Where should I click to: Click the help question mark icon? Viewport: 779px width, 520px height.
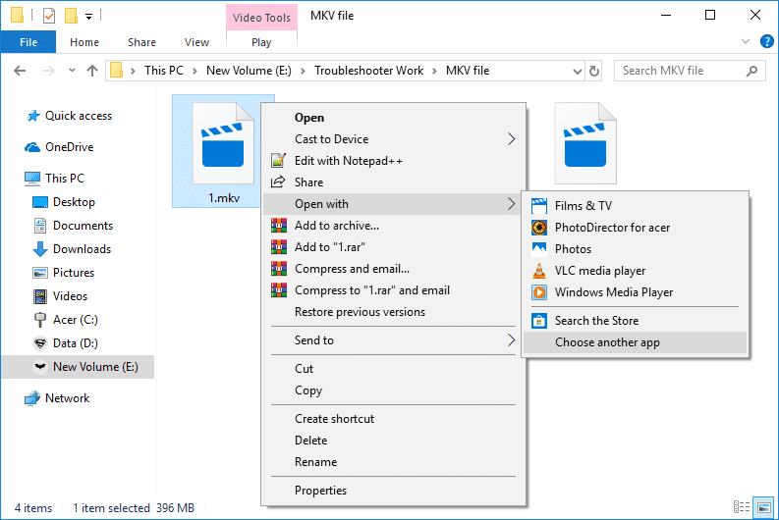[766, 41]
